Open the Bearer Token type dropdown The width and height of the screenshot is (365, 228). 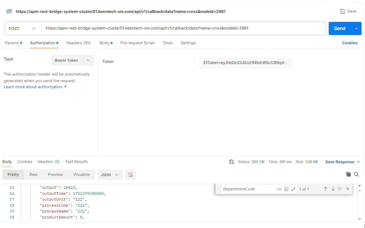click(x=73, y=60)
